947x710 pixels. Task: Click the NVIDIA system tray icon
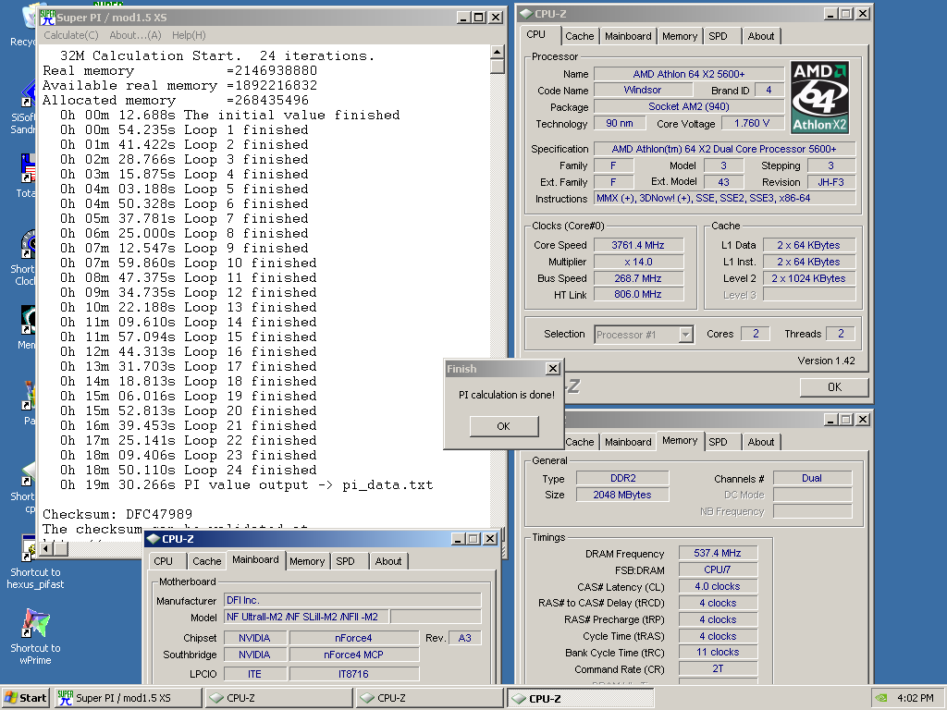[x=881, y=698]
